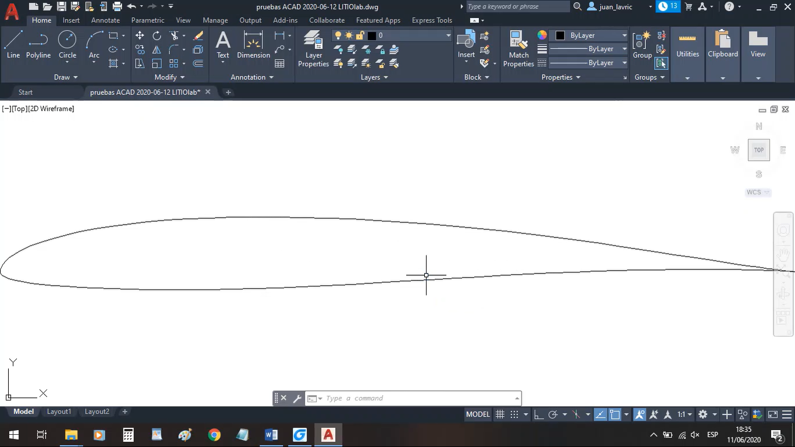Expand the Layers panel
795x447 pixels.
tap(375, 77)
